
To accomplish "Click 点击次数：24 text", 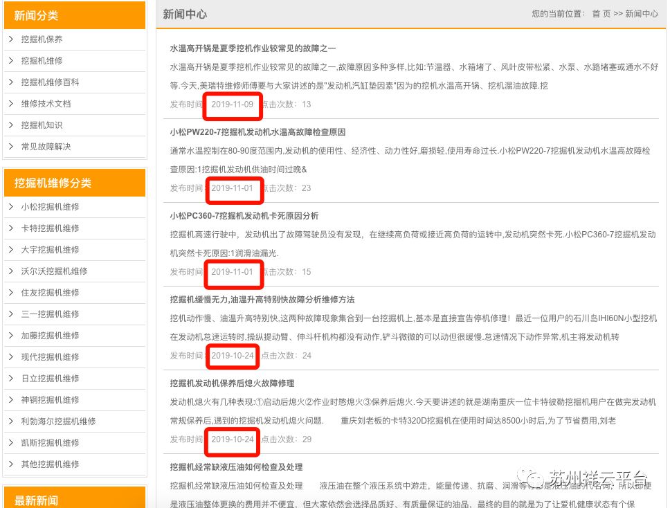I will click(x=287, y=356).
